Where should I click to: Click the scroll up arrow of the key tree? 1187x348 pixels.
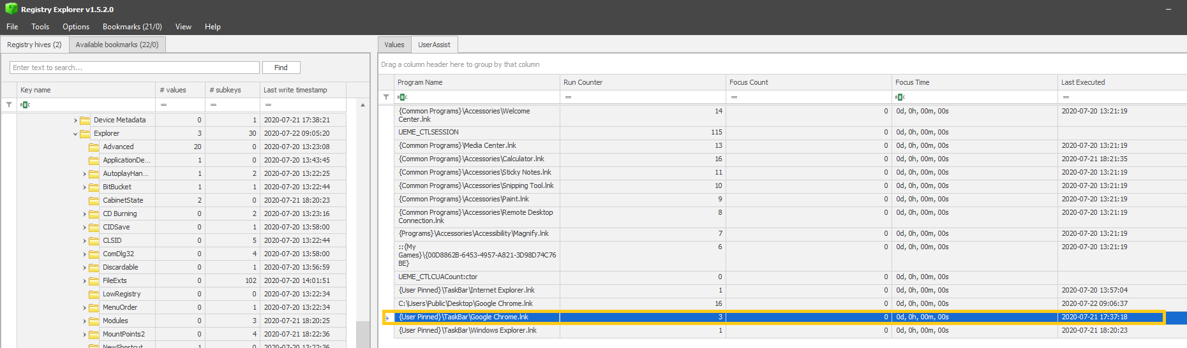[x=362, y=105]
